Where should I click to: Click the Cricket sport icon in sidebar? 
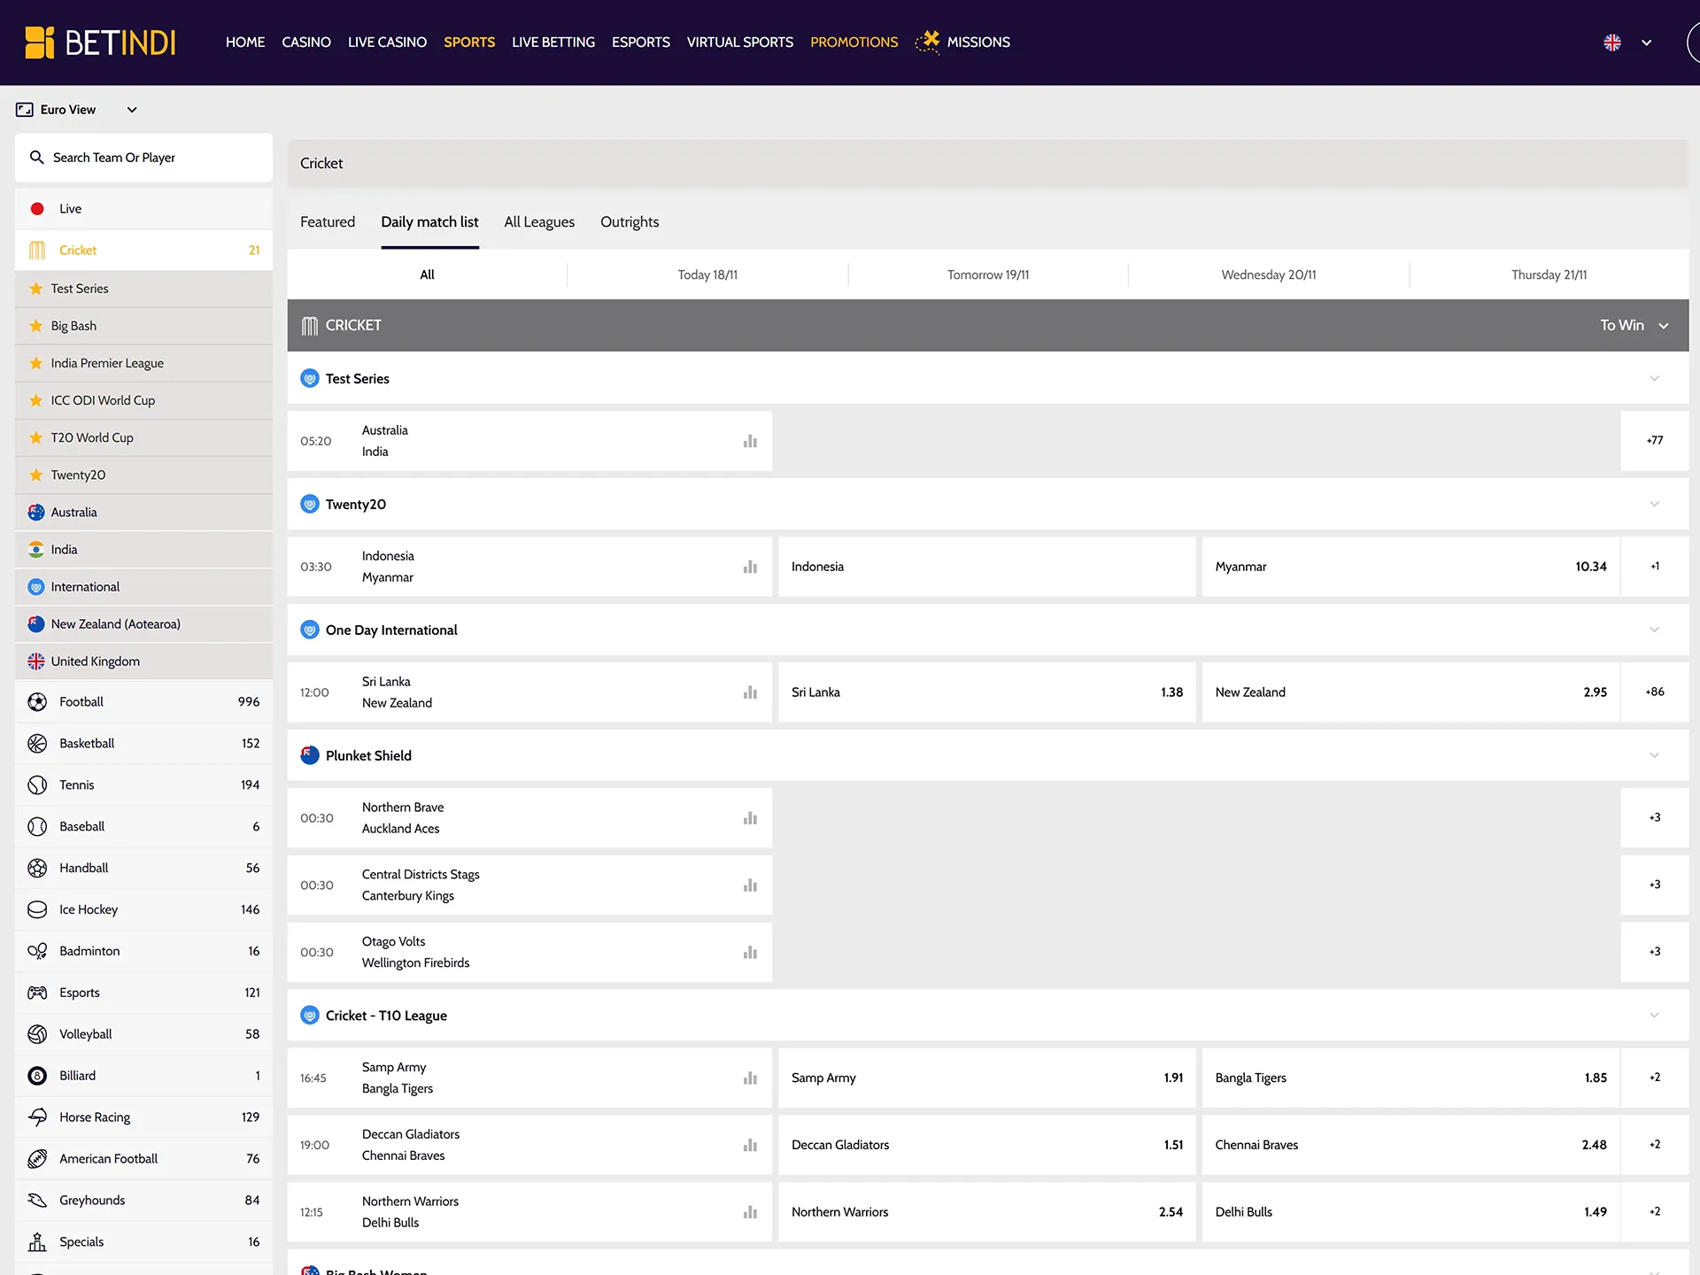[x=36, y=251]
